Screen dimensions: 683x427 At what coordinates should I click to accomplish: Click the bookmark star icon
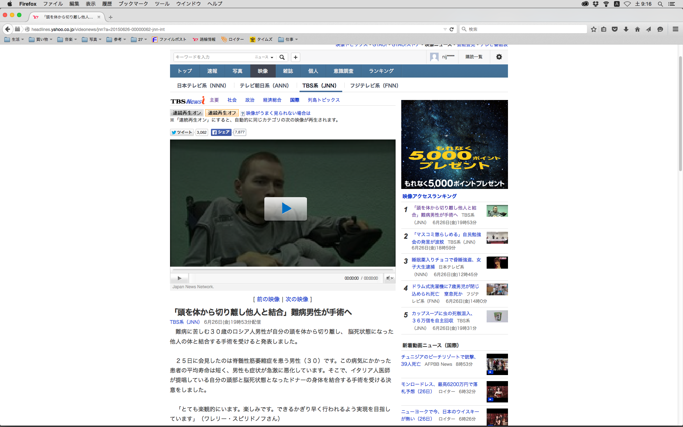click(593, 29)
